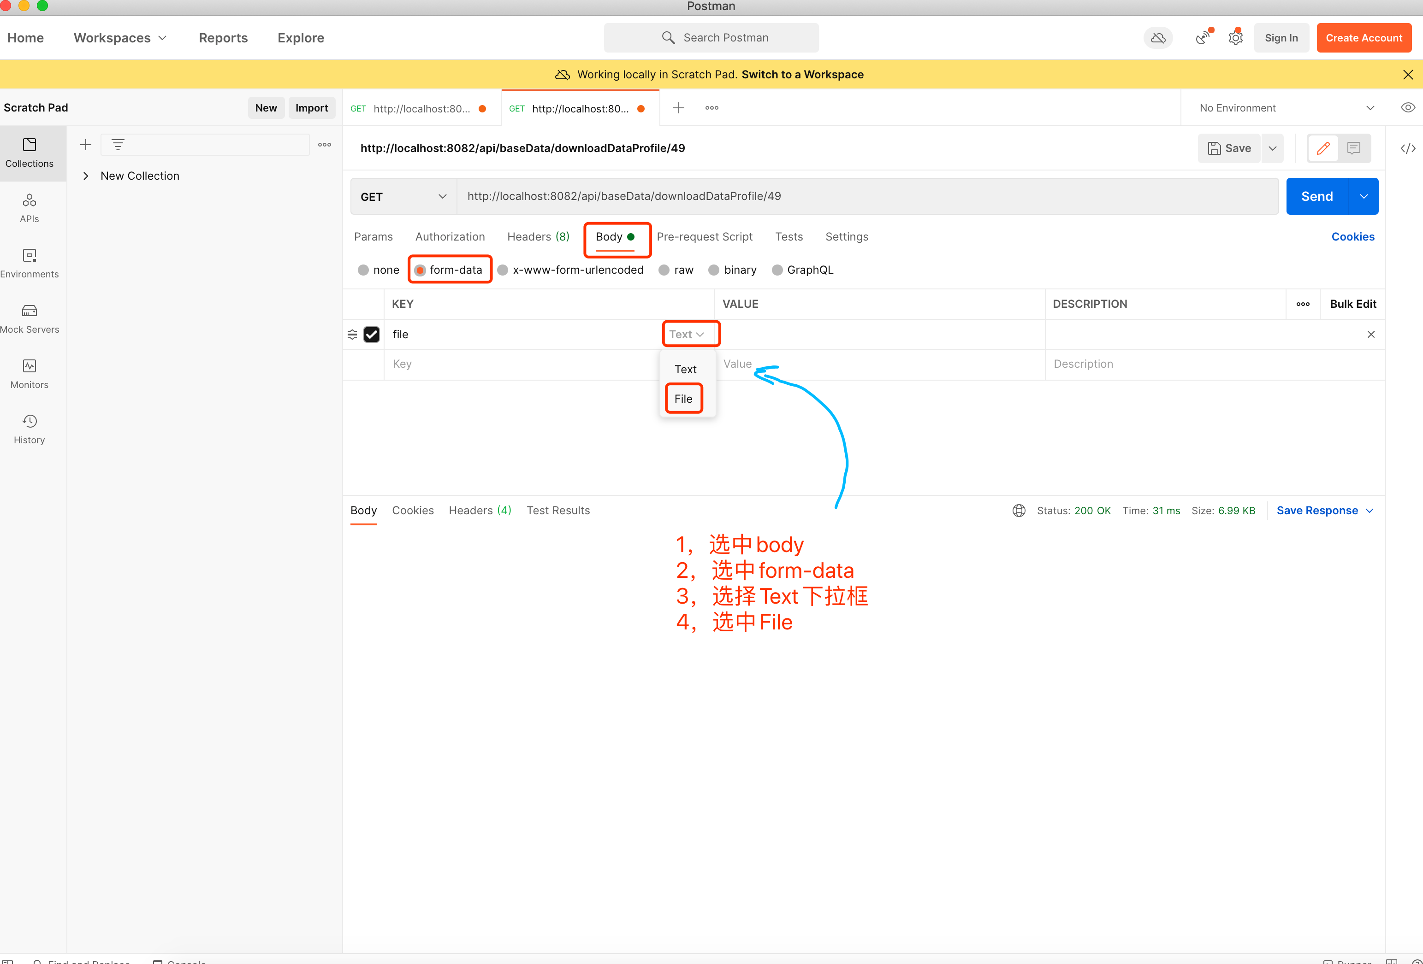The width and height of the screenshot is (1423, 964).
Task: Uncheck the file key row checkbox
Action: point(372,334)
